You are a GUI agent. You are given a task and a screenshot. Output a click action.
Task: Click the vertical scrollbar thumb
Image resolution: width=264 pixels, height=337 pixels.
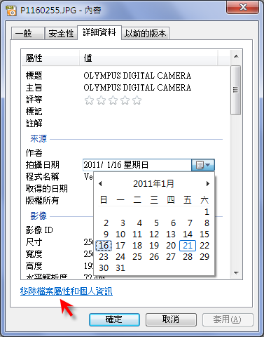click(236, 90)
